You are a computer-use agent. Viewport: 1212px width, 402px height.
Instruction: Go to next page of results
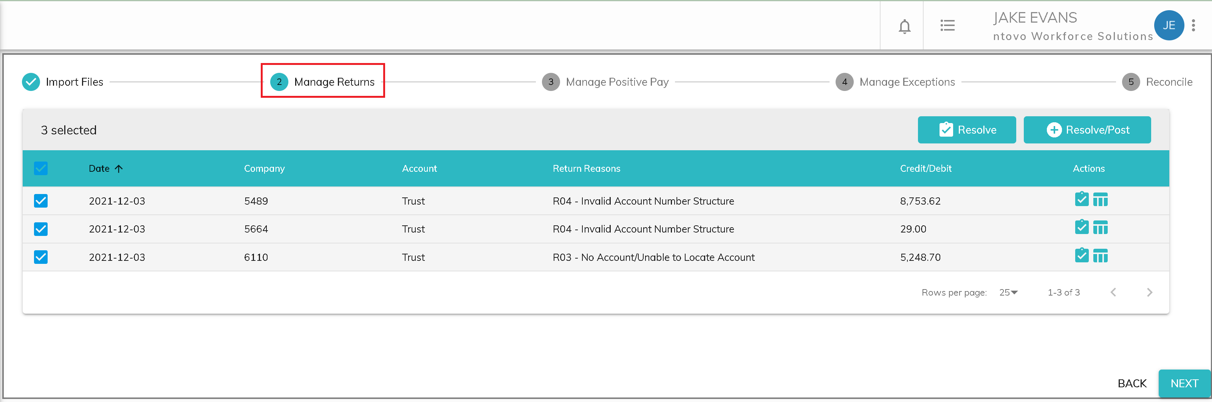(x=1149, y=293)
